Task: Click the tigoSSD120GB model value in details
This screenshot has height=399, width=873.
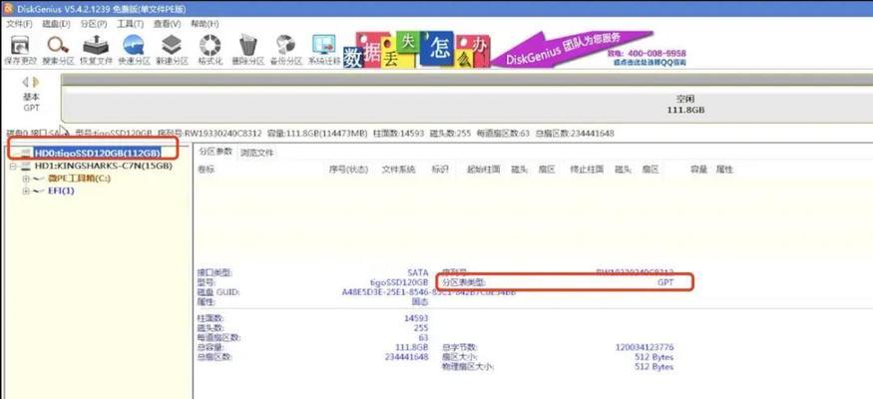Action: [x=399, y=282]
